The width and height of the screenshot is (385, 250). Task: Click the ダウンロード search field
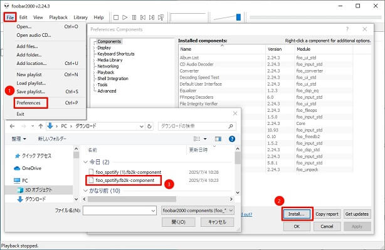197,126
